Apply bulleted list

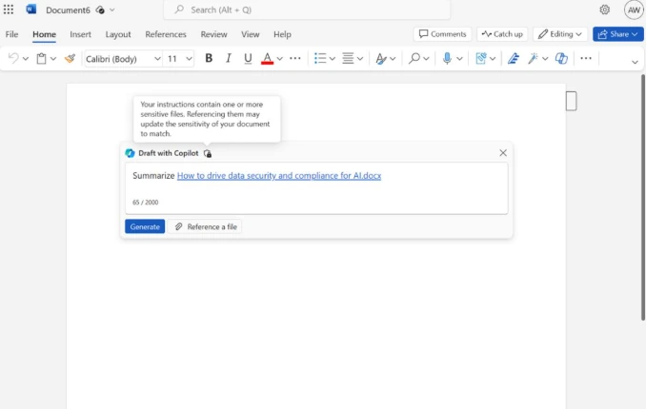pos(320,58)
